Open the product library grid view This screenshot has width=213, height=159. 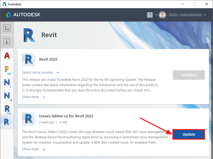(7, 28)
